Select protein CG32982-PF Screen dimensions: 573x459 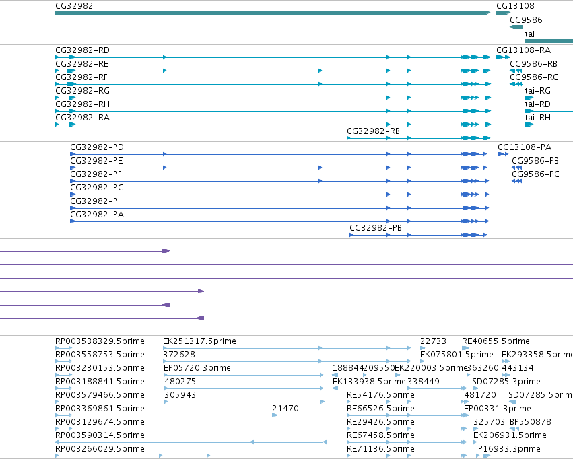tap(279, 181)
